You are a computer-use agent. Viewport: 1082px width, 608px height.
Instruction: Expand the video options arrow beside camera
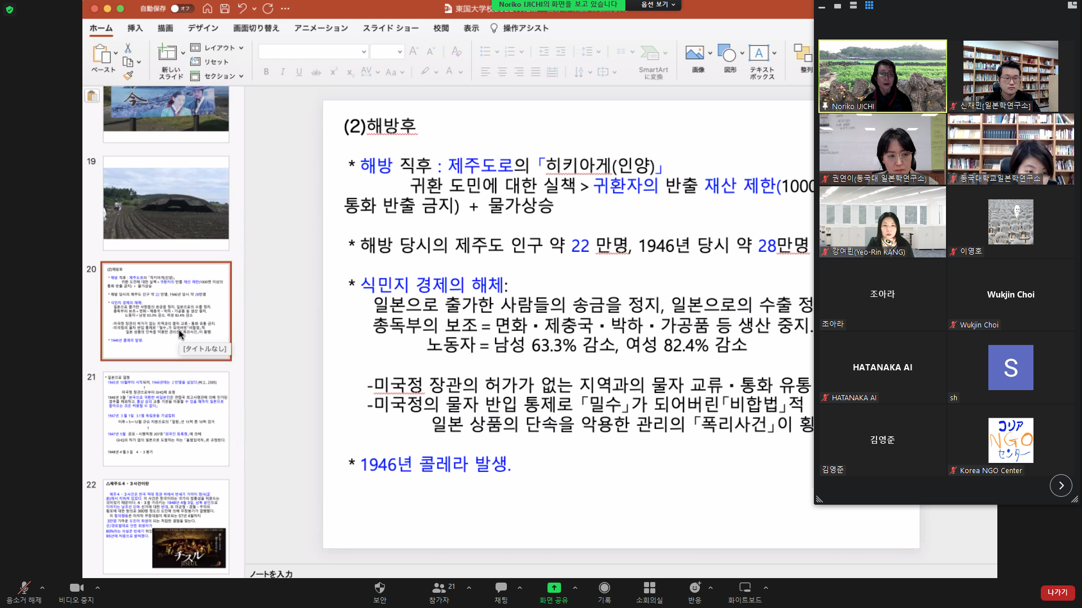pyautogui.click(x=98, y=588)
